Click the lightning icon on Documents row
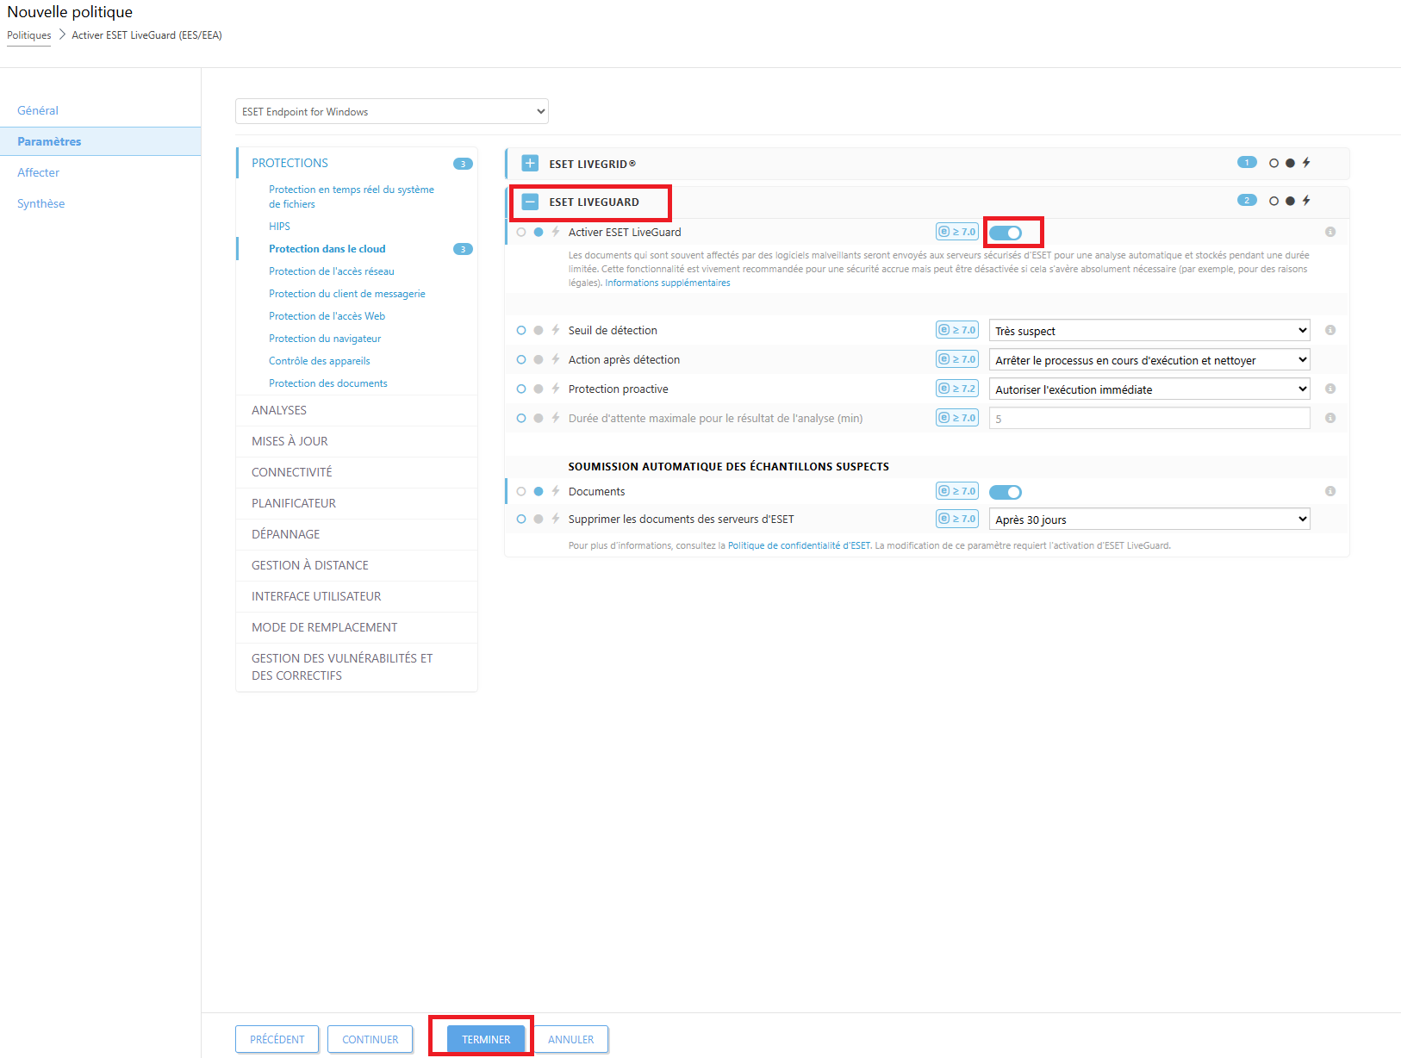The width and height of the screenshot is (1401, 1058). click(x=556, y=491)
